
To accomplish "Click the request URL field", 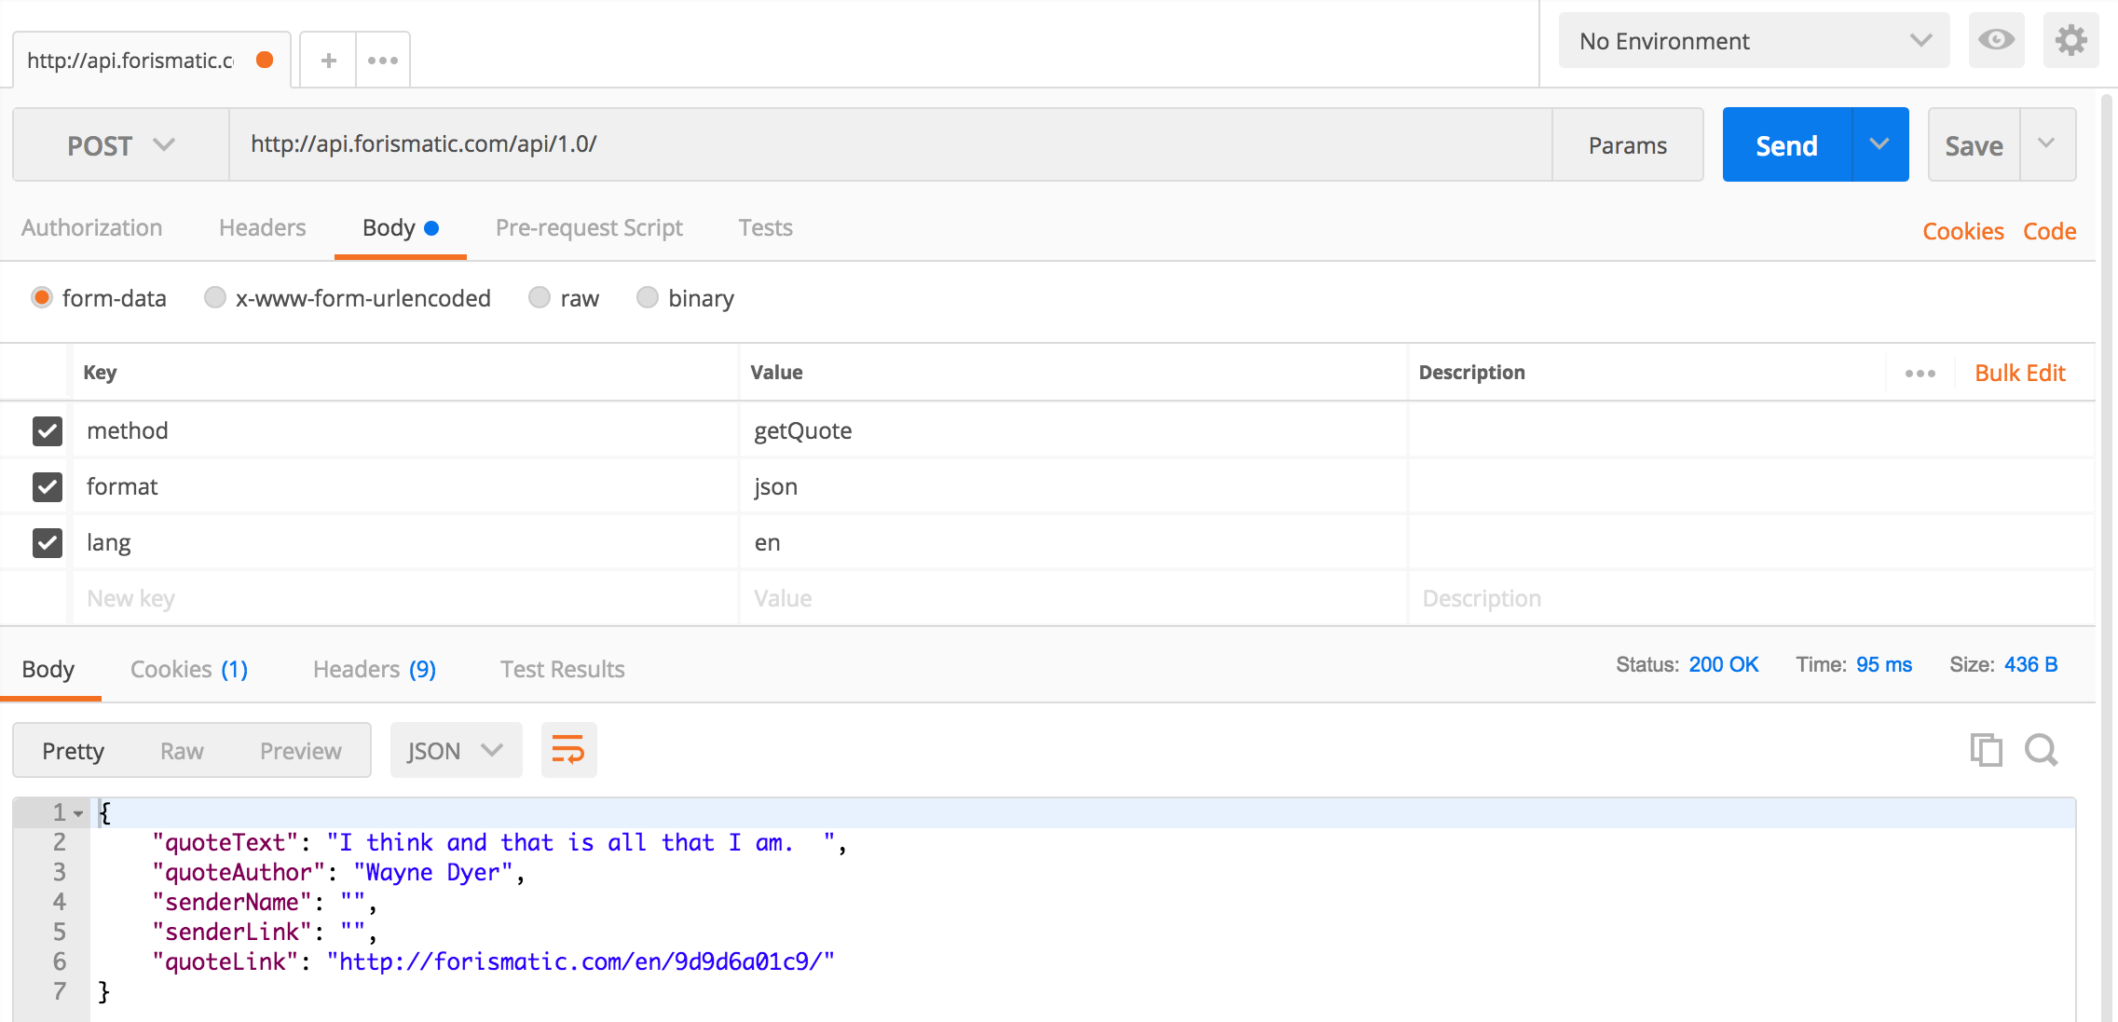I will point(890,144).
